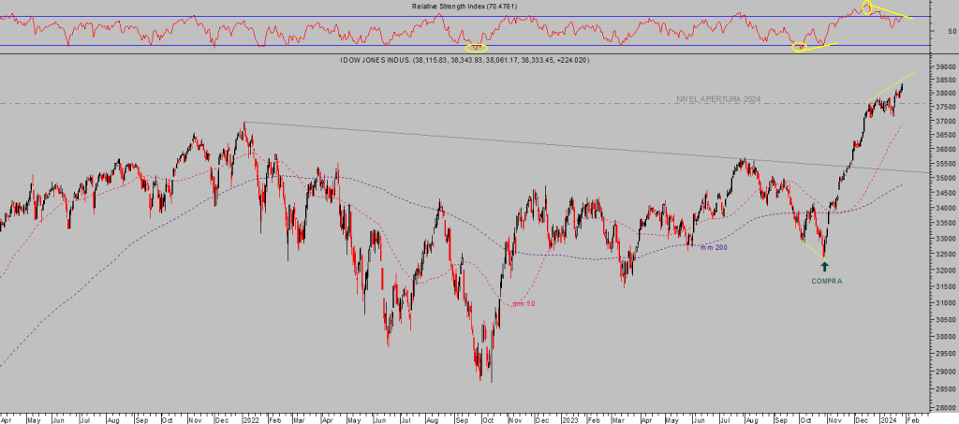Image resolution: width=959 pixels, height=424 pixels.
Task: Click the 2024 year label on time axis
Action: [888, 420]
